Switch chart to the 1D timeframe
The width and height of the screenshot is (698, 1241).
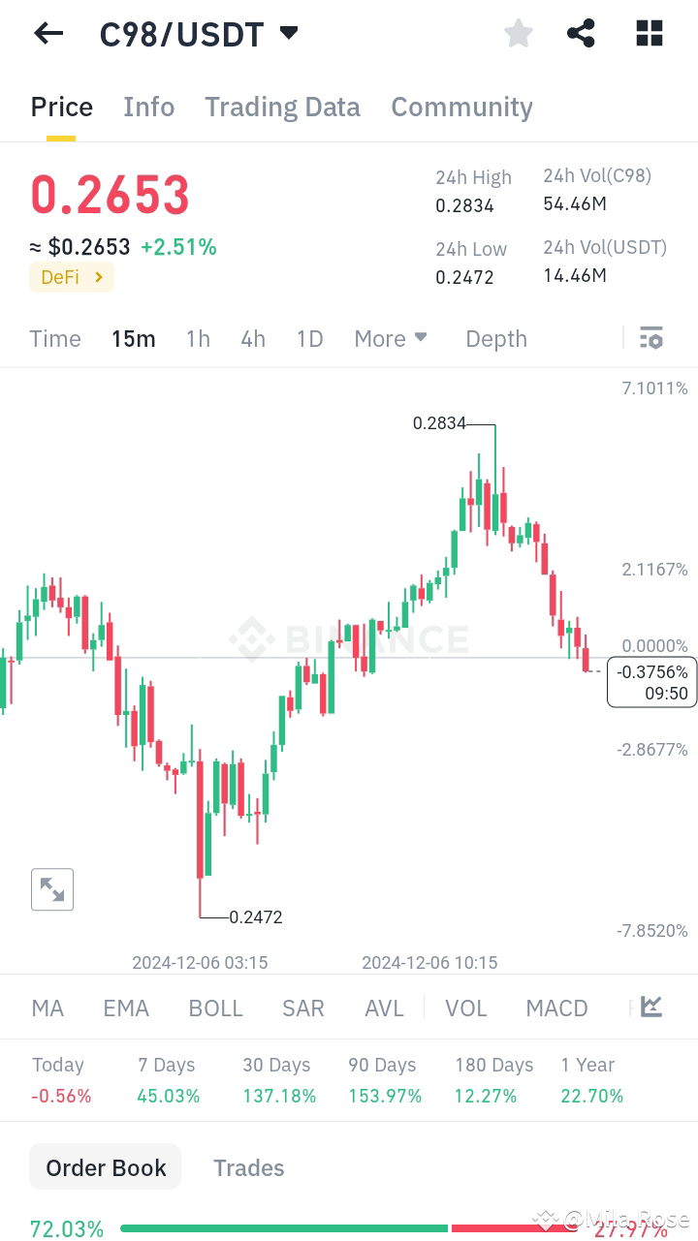(x=309, y=338)
